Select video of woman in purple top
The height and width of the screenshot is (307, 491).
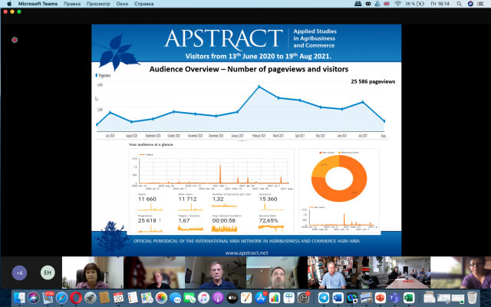click(460, 272)
